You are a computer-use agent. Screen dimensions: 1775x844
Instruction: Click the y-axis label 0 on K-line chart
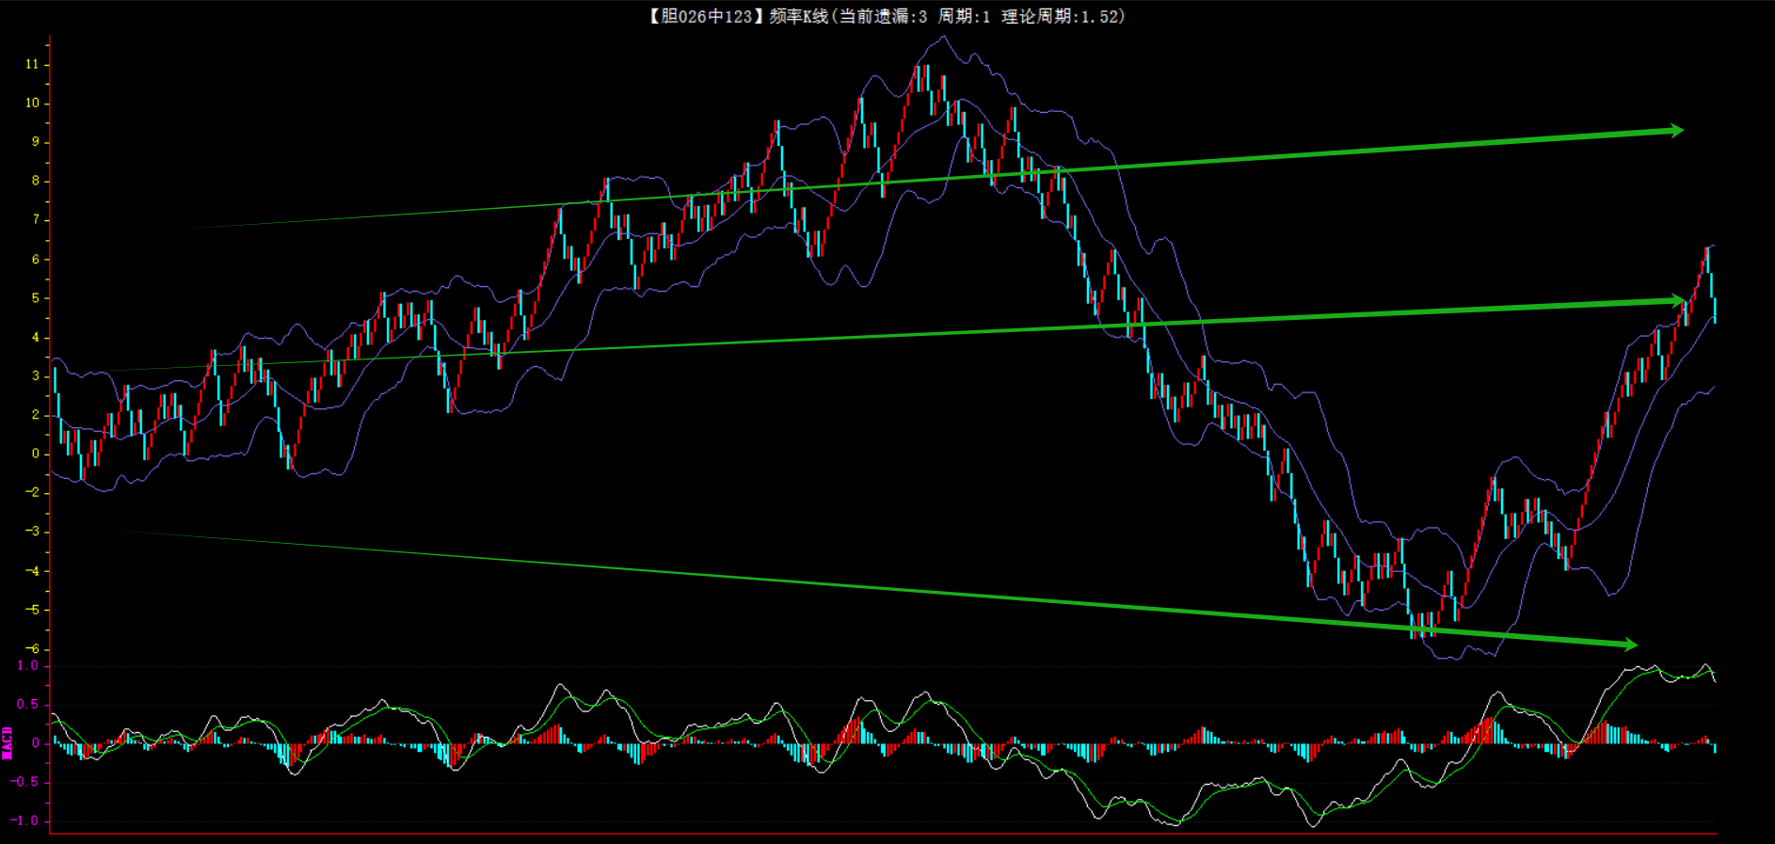[36, 454]
